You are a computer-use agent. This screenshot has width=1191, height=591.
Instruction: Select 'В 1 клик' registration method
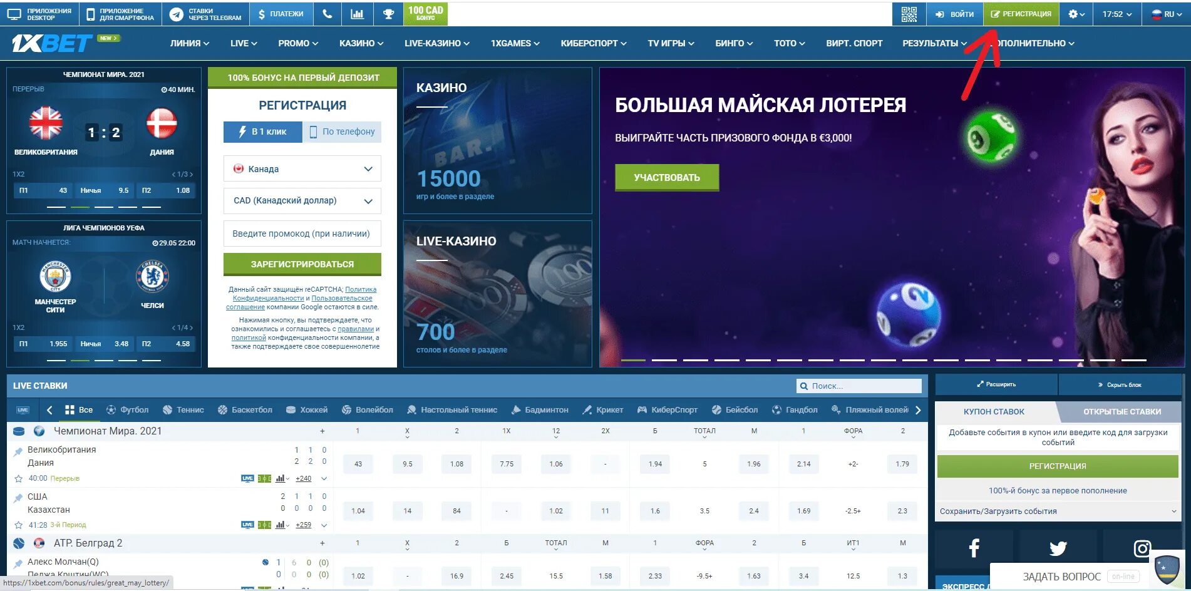(262, 131)
